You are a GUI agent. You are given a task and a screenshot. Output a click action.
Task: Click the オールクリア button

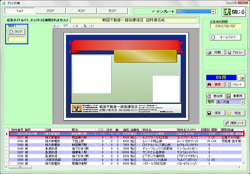(225, 37)
